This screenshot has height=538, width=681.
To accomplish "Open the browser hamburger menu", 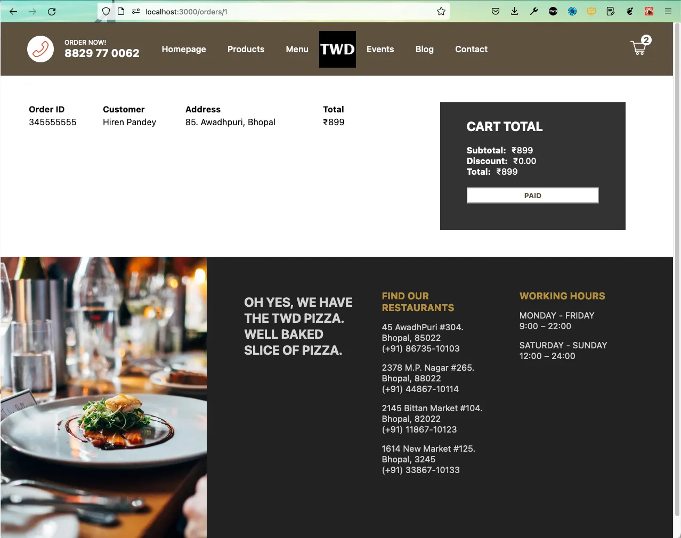I will coord(668,11).
